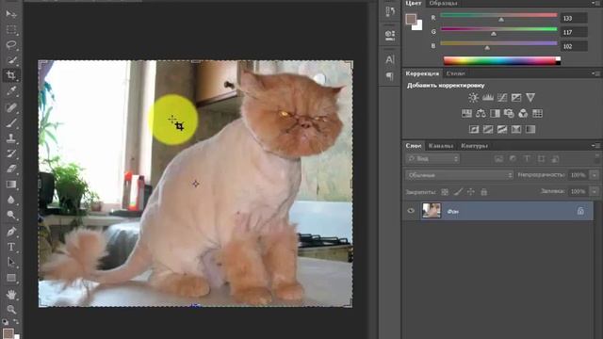
Task: Add a Levels adjustment (histogram icon)
Action: click(x=488, y=98)
